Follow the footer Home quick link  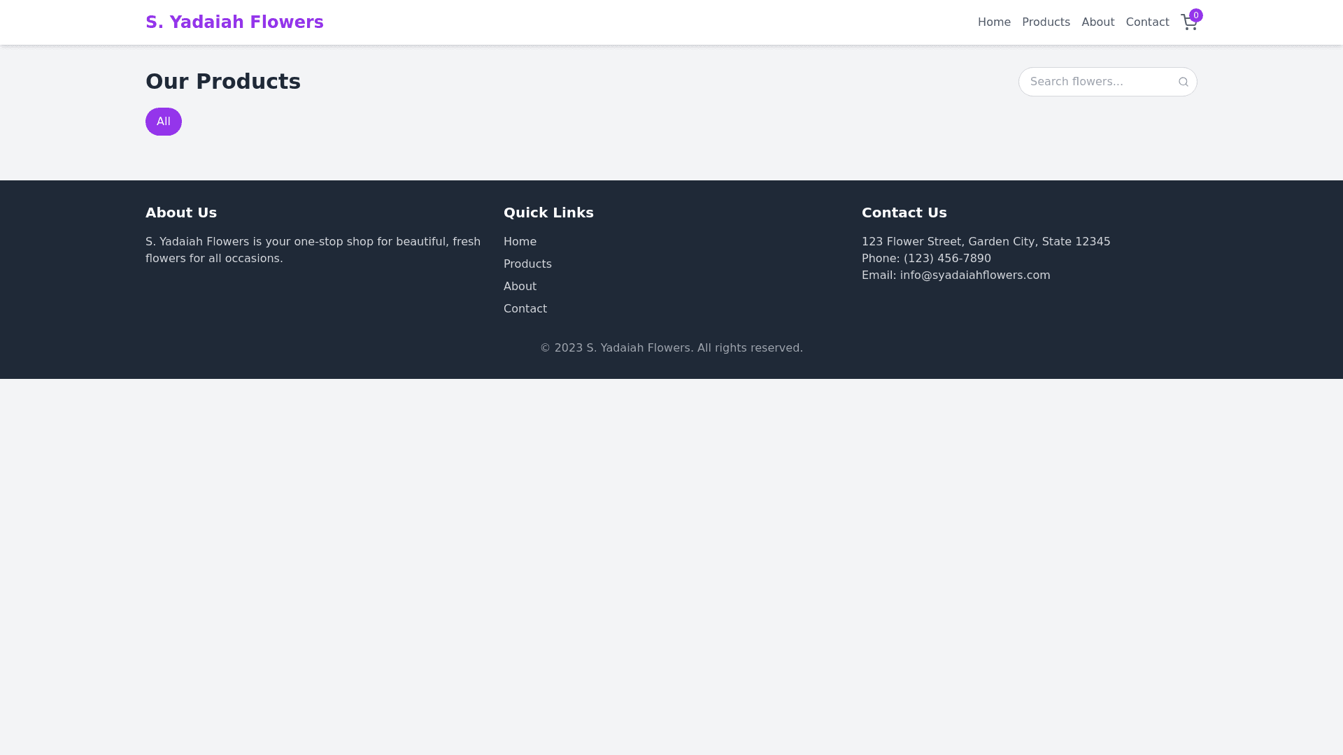[x=519, y=242]
